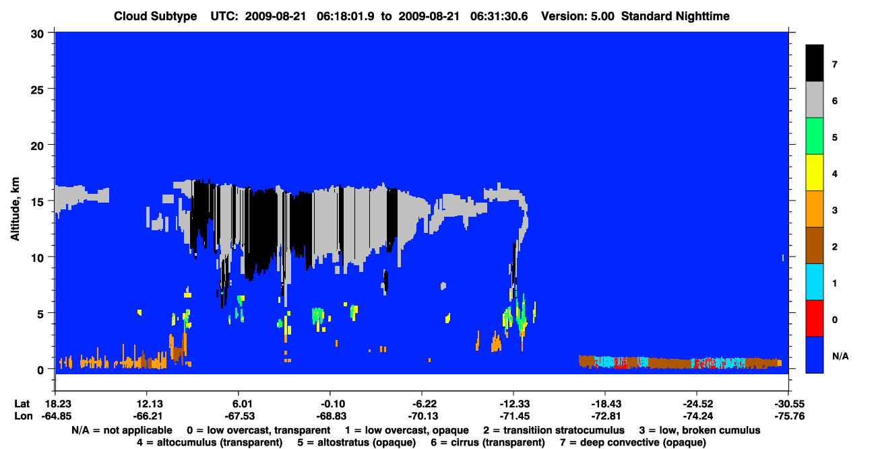This screenshot has width=876, height=449.
Task: Click the longitude value -70.13
Action: point(422,416)
